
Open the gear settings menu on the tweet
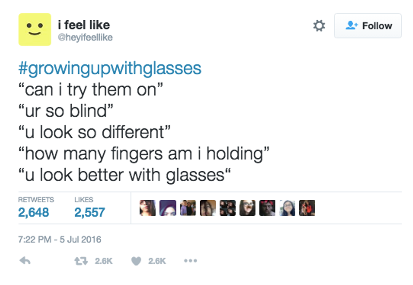tap(319, 26)
